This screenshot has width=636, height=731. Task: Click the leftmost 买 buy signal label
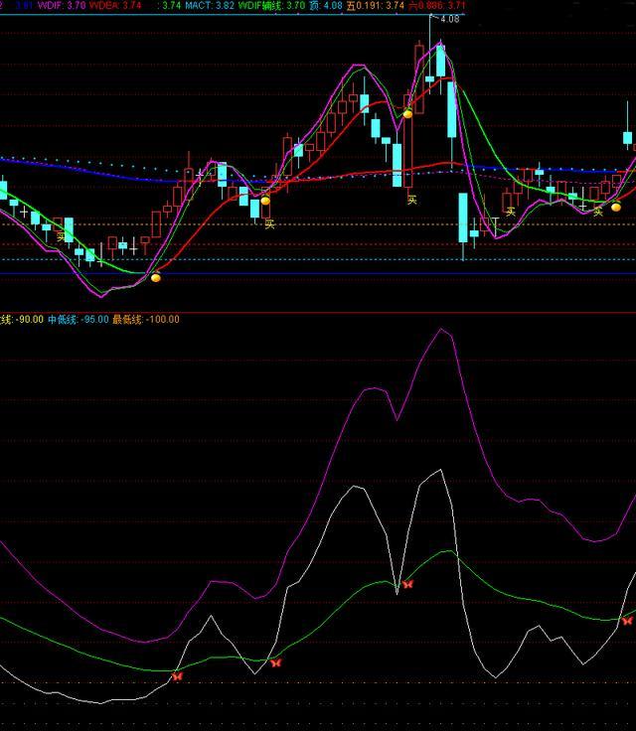tap(62, 236)
